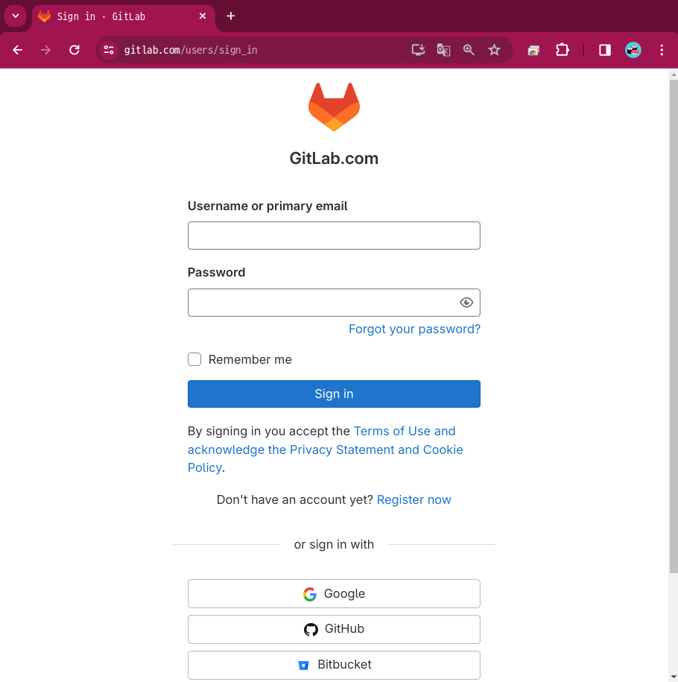Bookmark this page with the star icon
The width and height of the screenshot is (678, 682).
(x=494, y=50)
